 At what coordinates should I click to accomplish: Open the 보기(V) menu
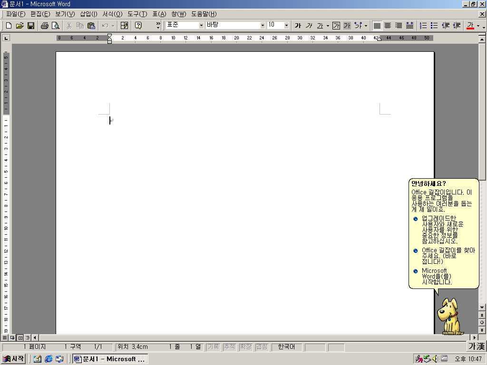click(x=65, y=14)
